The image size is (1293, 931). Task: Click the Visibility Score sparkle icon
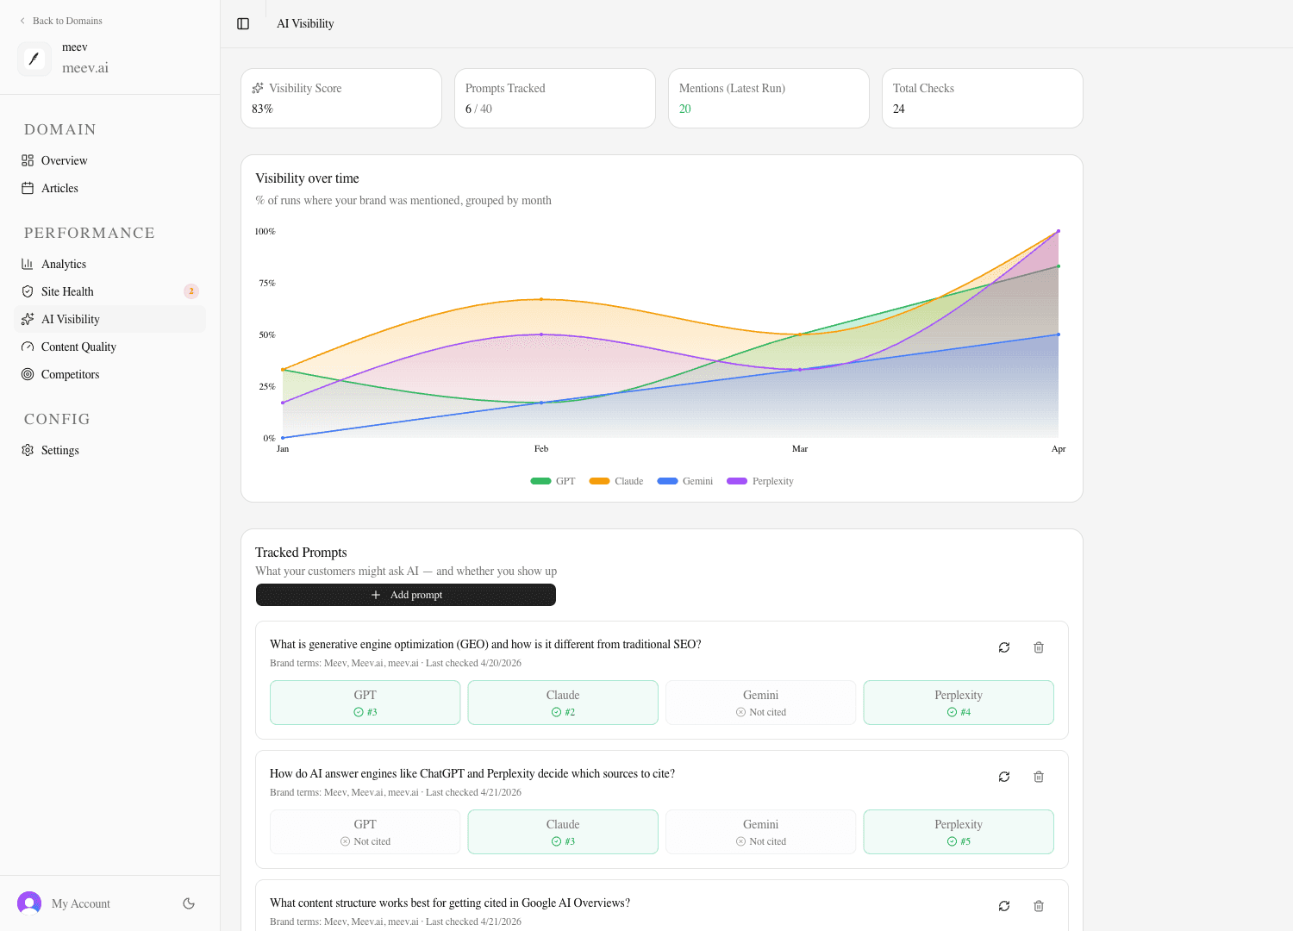click(258, 88)
